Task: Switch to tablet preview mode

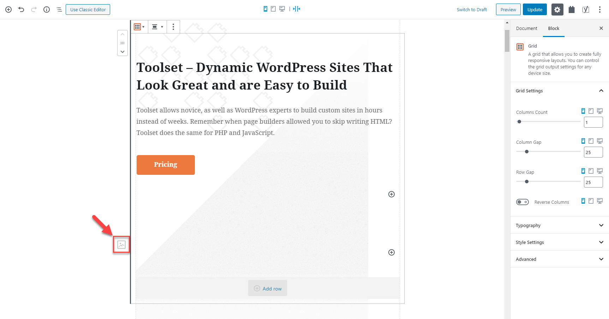Action: 273,8
